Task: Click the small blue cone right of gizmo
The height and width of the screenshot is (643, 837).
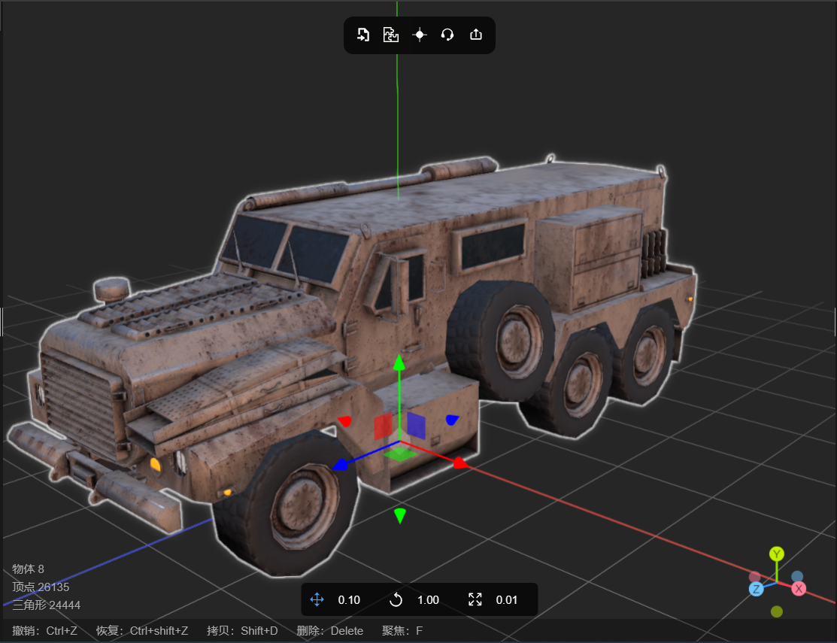Action: coord(452,420)
